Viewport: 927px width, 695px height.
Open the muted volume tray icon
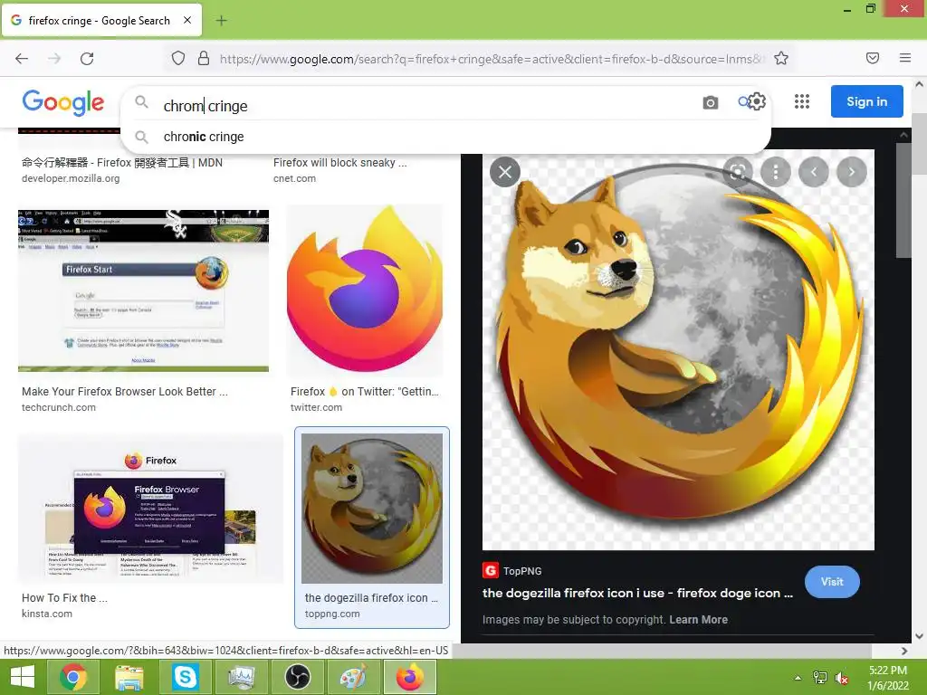point(842,678)
